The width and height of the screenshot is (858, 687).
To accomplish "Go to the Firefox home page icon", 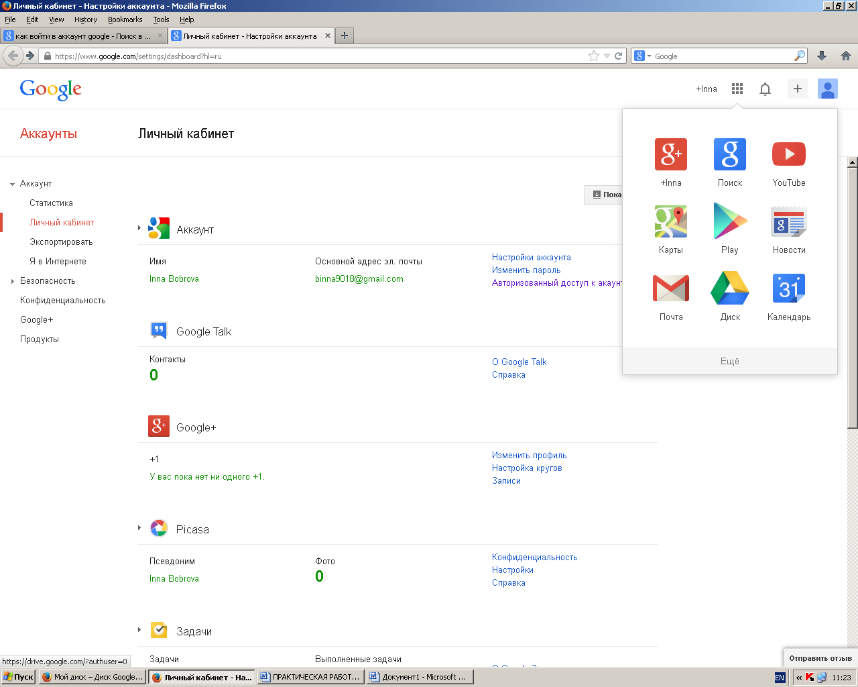I will coord(846,56).
